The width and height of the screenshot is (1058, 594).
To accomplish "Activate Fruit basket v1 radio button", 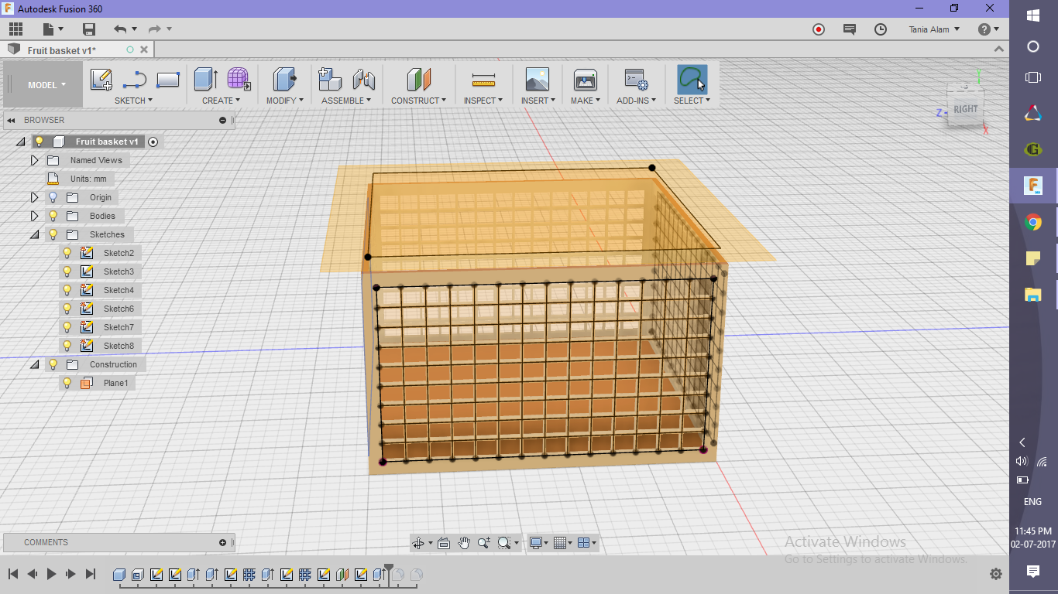I will tap(153, 142).
